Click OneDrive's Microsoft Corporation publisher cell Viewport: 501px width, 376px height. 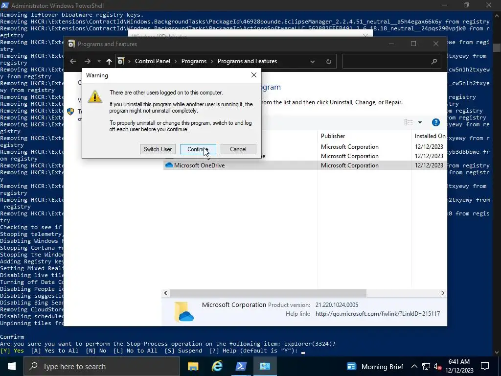coord(349,165)
